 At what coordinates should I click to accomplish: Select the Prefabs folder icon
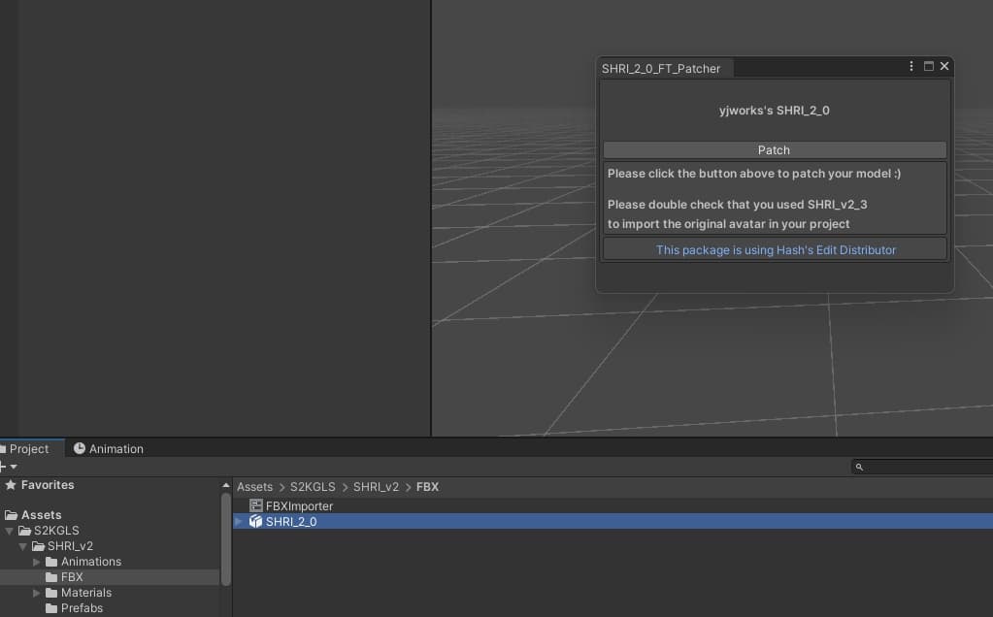[51, 608]
